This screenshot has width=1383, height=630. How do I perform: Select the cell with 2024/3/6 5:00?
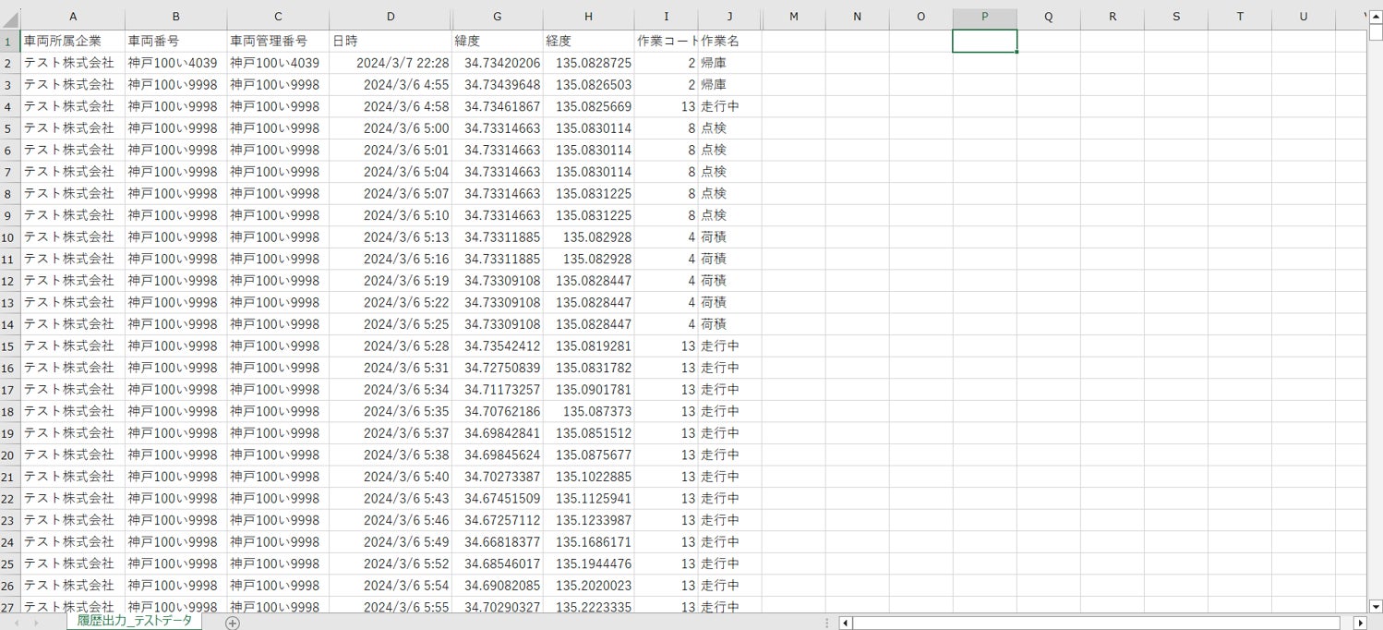point(391,127)
